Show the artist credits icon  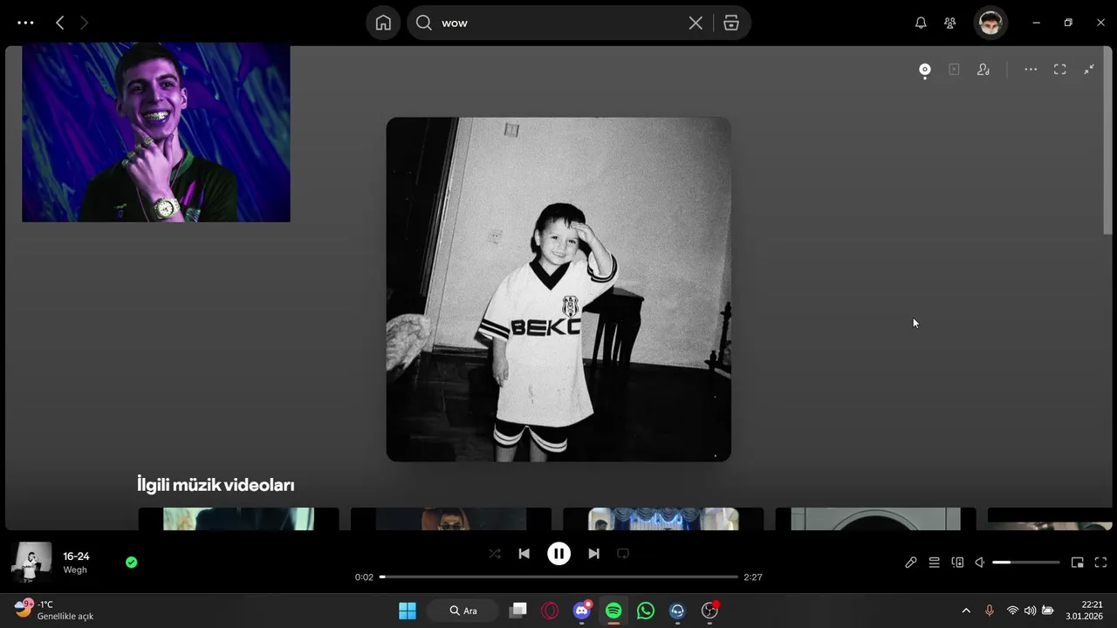pos(983,70)
